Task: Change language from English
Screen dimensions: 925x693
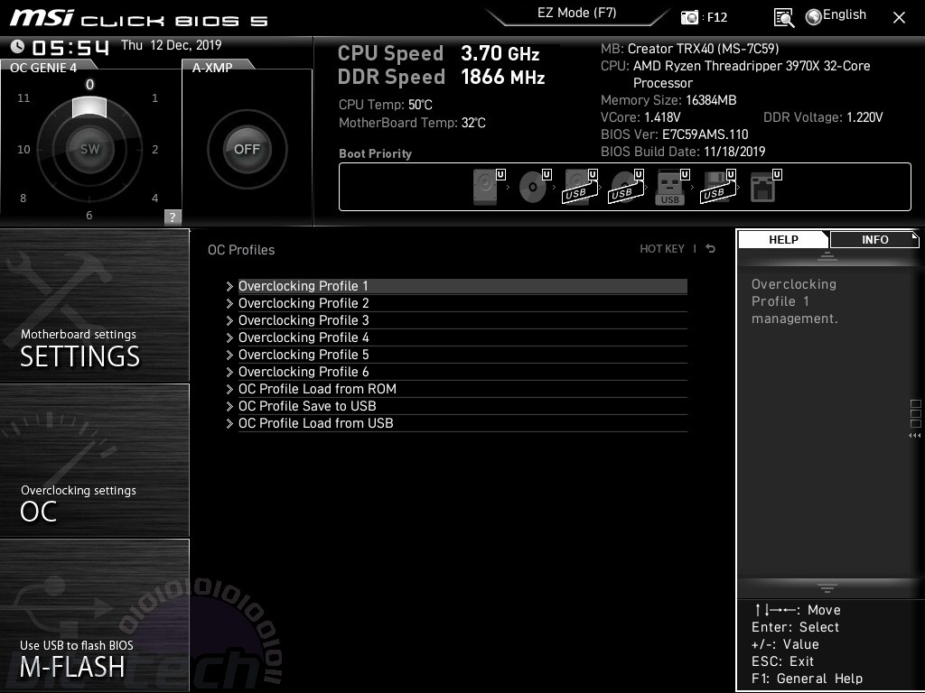Action: click(x=845, y=14)
